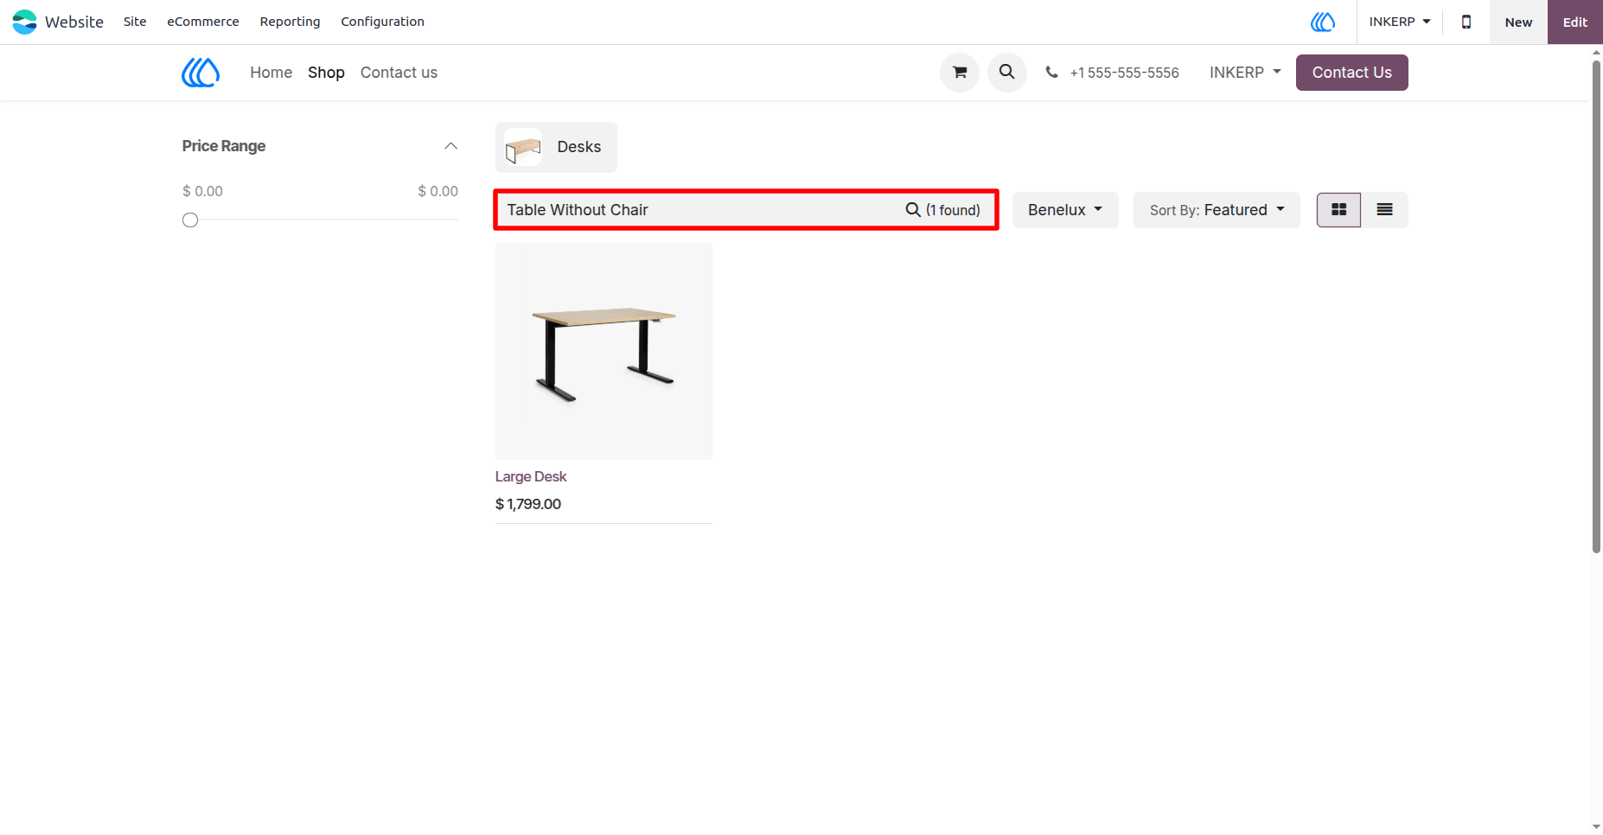
Task: Click the phone number +1 555-555-5556
Action: tap(1124, 73)
